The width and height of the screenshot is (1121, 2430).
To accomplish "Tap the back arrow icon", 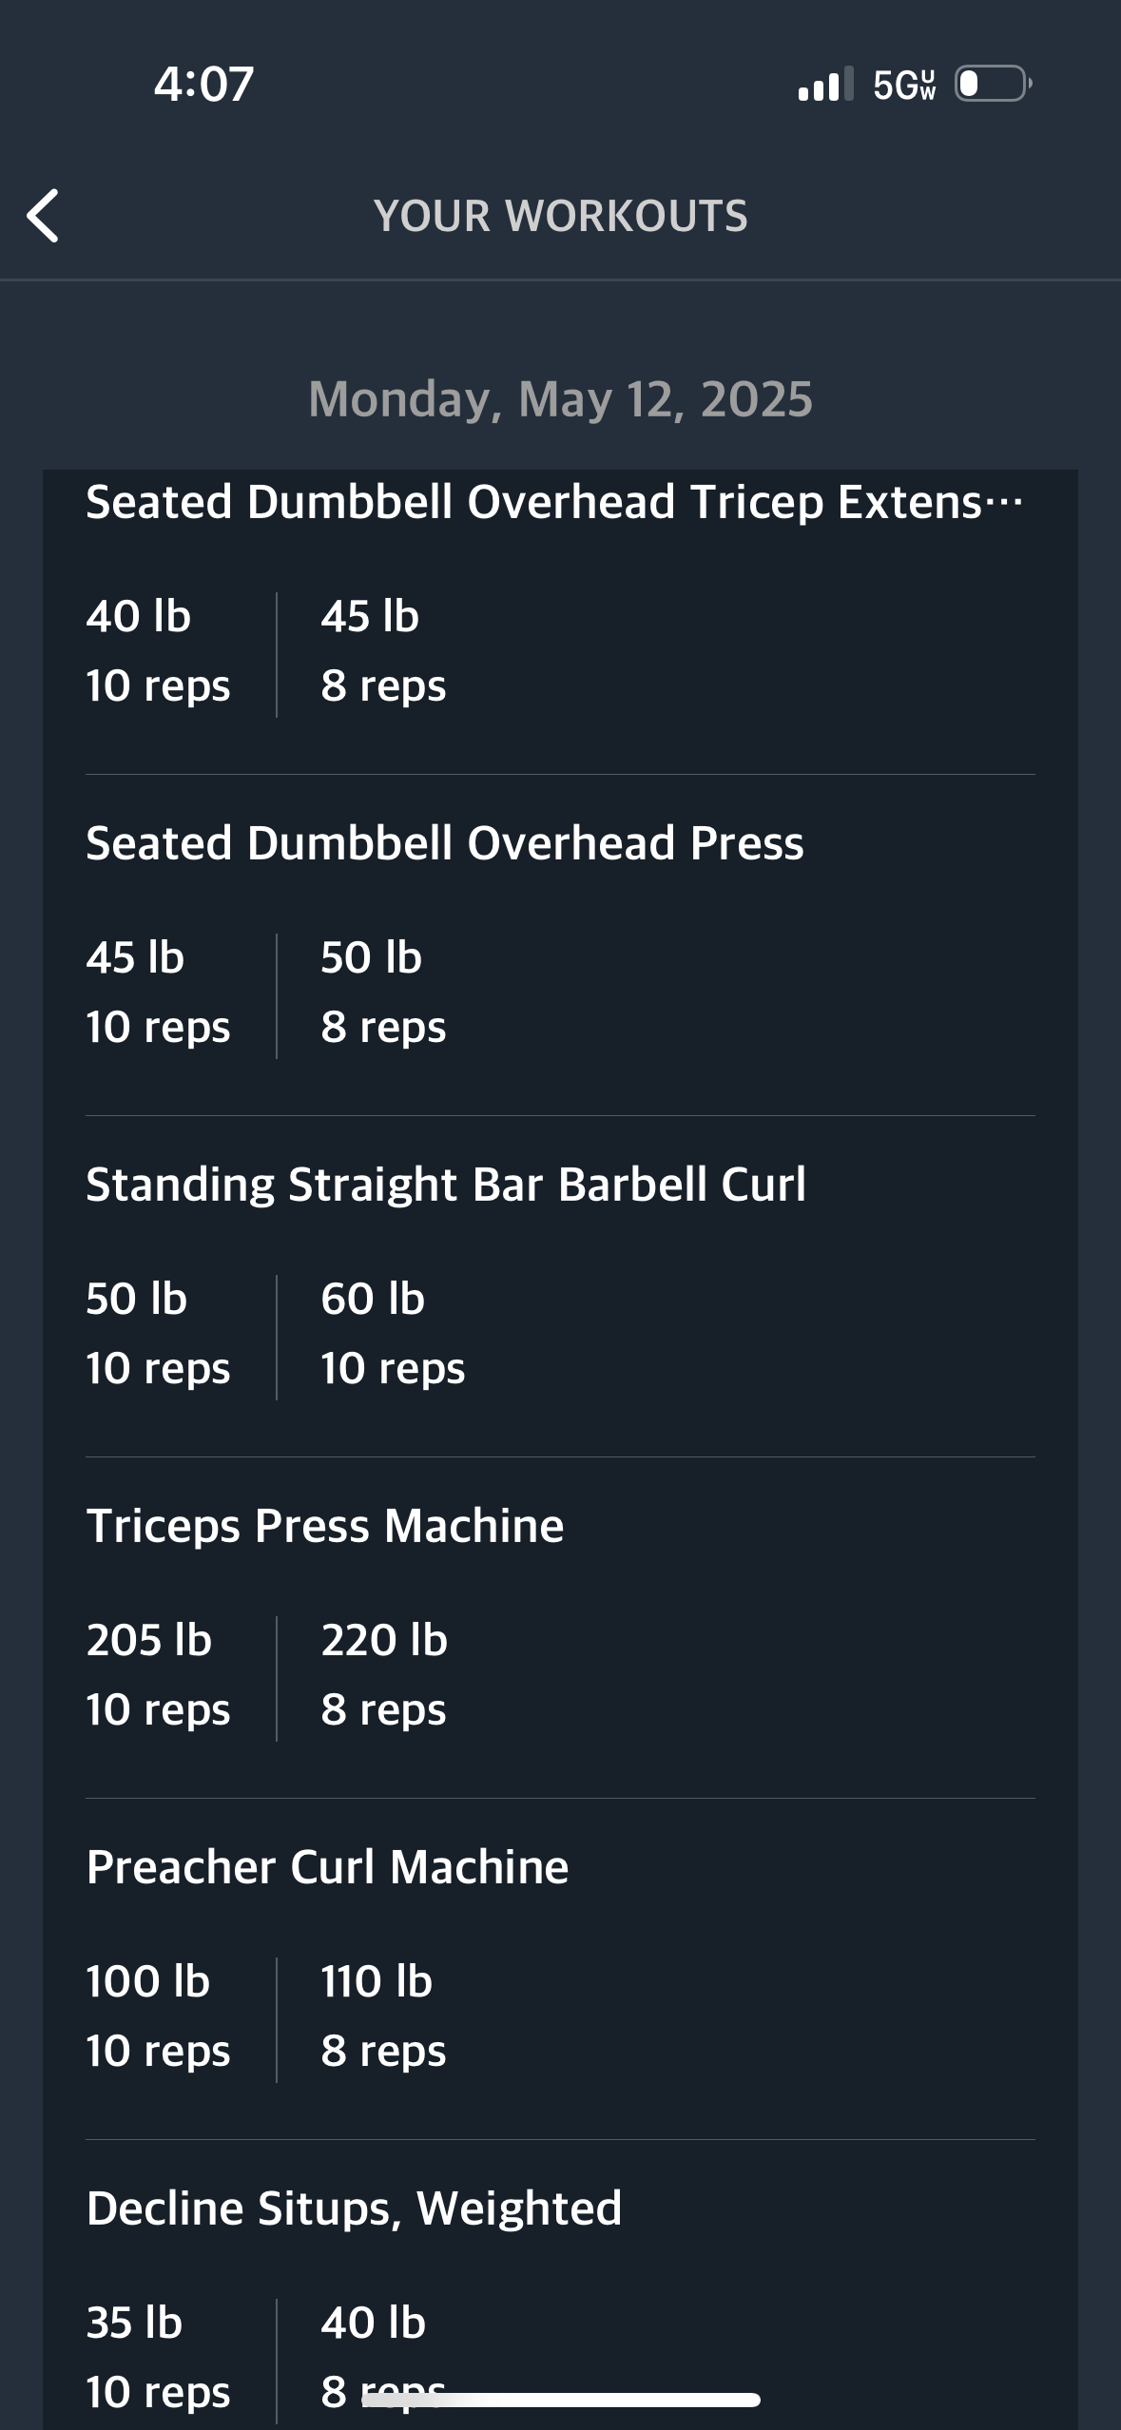I will (x=43, y=216).
